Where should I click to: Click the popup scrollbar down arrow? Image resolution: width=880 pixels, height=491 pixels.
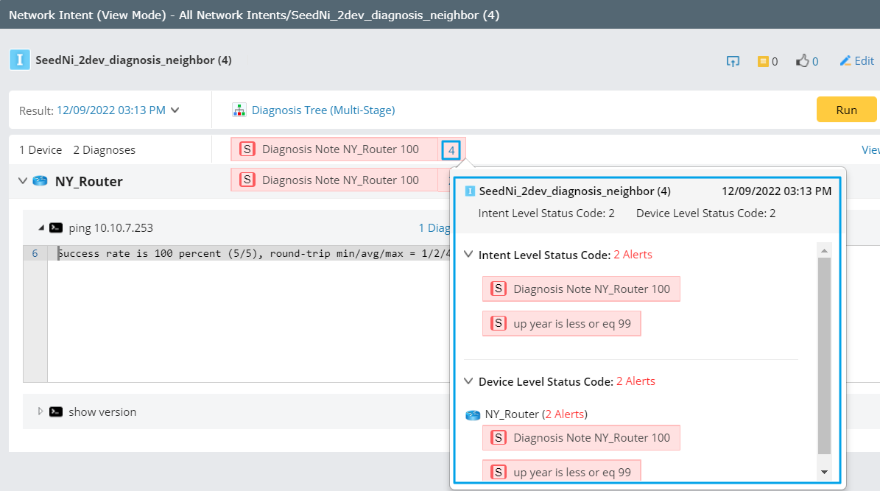coord(824,472)
